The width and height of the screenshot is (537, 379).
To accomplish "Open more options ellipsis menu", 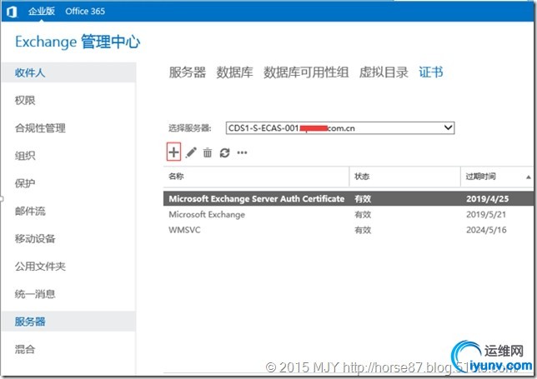I will (242, 152).
